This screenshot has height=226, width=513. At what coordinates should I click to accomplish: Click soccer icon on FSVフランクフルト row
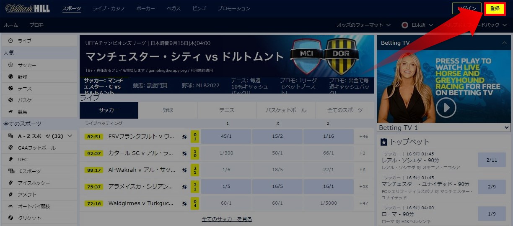pyautogui.click(x=184, y=137)
